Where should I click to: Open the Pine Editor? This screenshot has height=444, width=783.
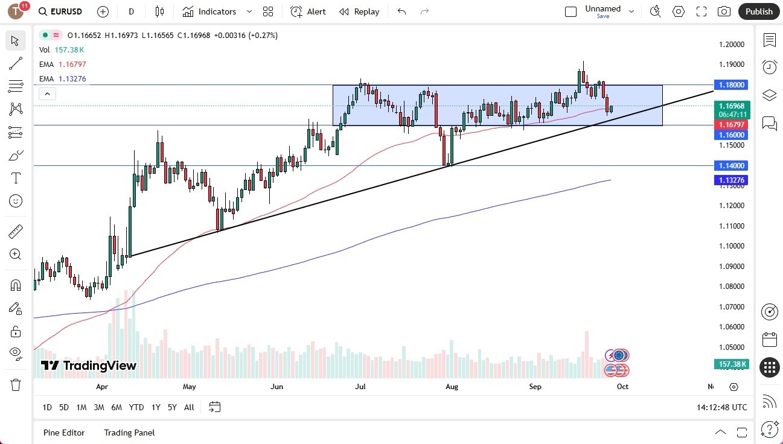(x=63, y=433)
